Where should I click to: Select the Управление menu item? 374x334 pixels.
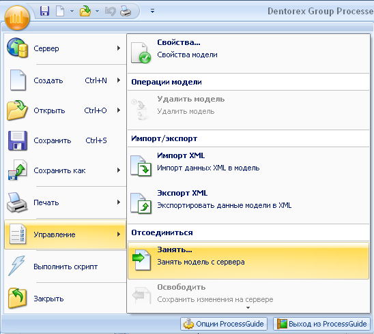click(x=65, y=234)
